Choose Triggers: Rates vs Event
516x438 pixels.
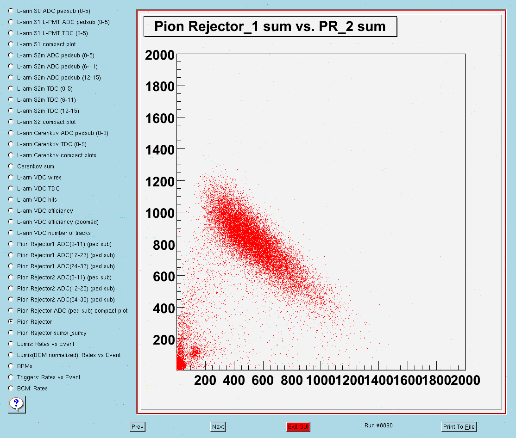[11, 377]
